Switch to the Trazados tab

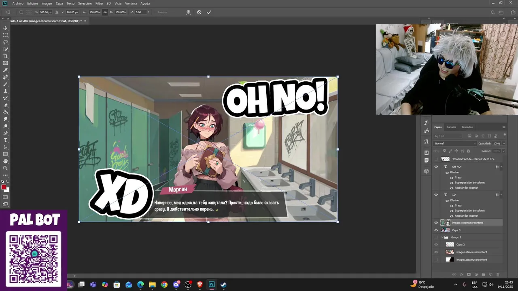click(x=467, y=127)
